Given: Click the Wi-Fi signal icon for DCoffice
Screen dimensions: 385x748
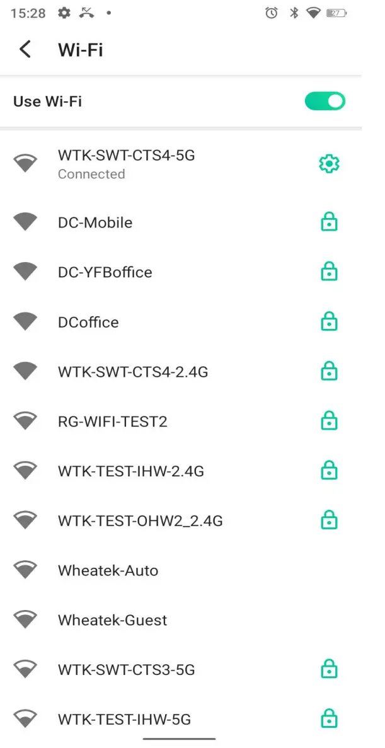Looking at the screenshot, I should (25, 321).
